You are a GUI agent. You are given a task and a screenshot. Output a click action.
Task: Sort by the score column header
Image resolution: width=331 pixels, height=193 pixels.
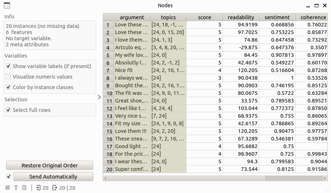[205, 17]
